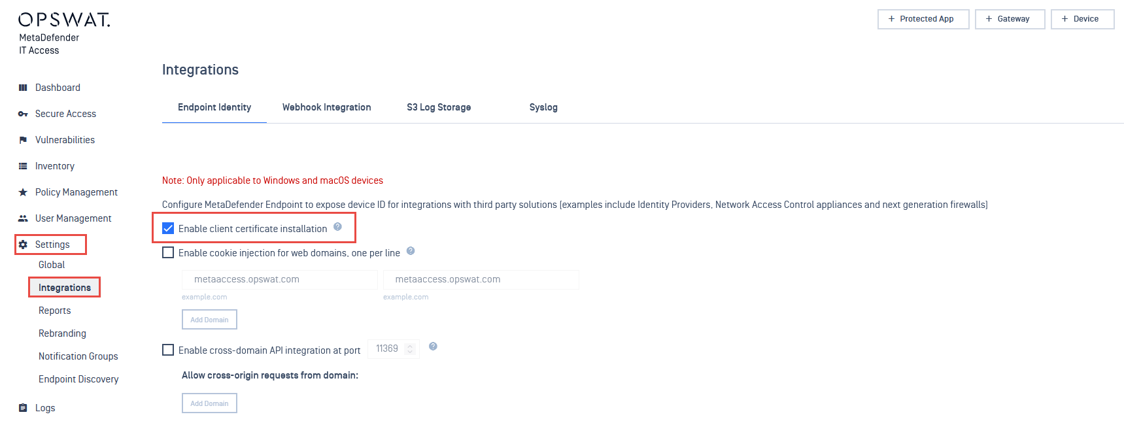
Task: Enable cookie injection for web domains
Action: click(x=168, y=252)
